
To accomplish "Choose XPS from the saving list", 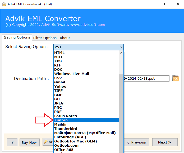I will [86, 61].
